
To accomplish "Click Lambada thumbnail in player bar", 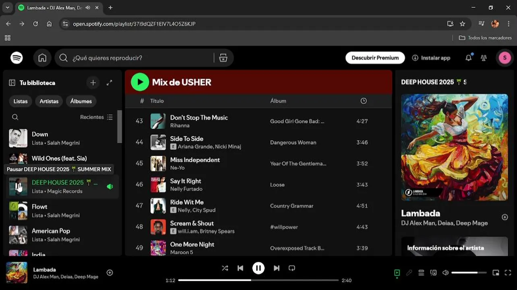I will coord(17,273).
